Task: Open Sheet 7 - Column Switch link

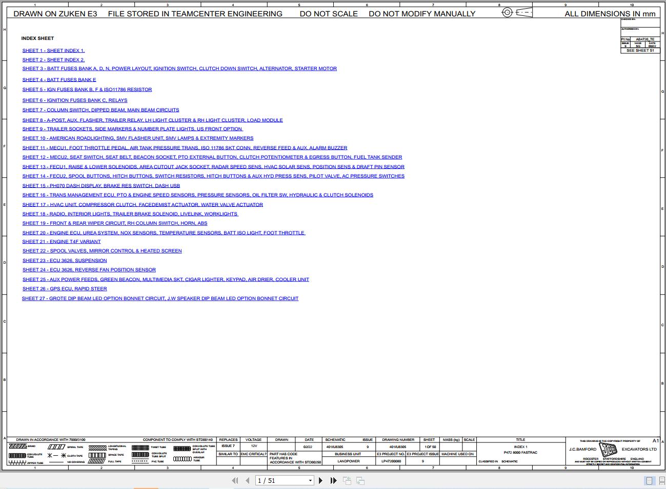Action: 100,110
